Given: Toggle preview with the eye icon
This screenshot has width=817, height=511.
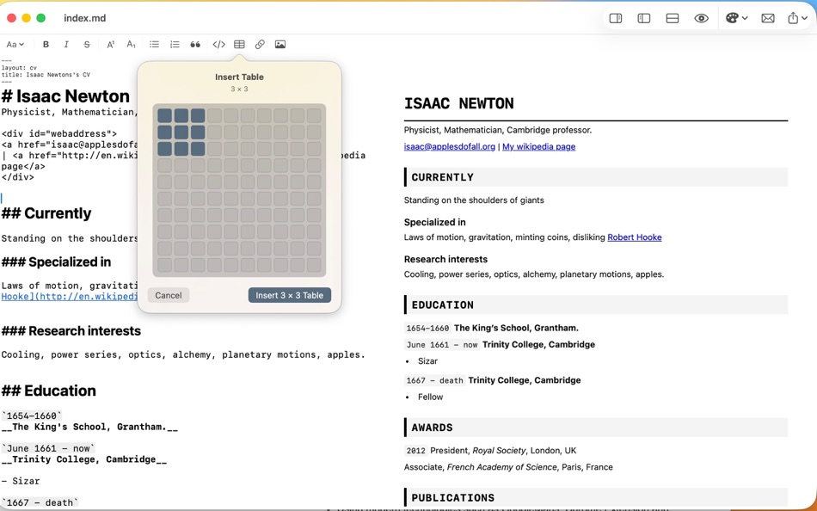Looking at the screenshot, I should (x=701, y=18).
